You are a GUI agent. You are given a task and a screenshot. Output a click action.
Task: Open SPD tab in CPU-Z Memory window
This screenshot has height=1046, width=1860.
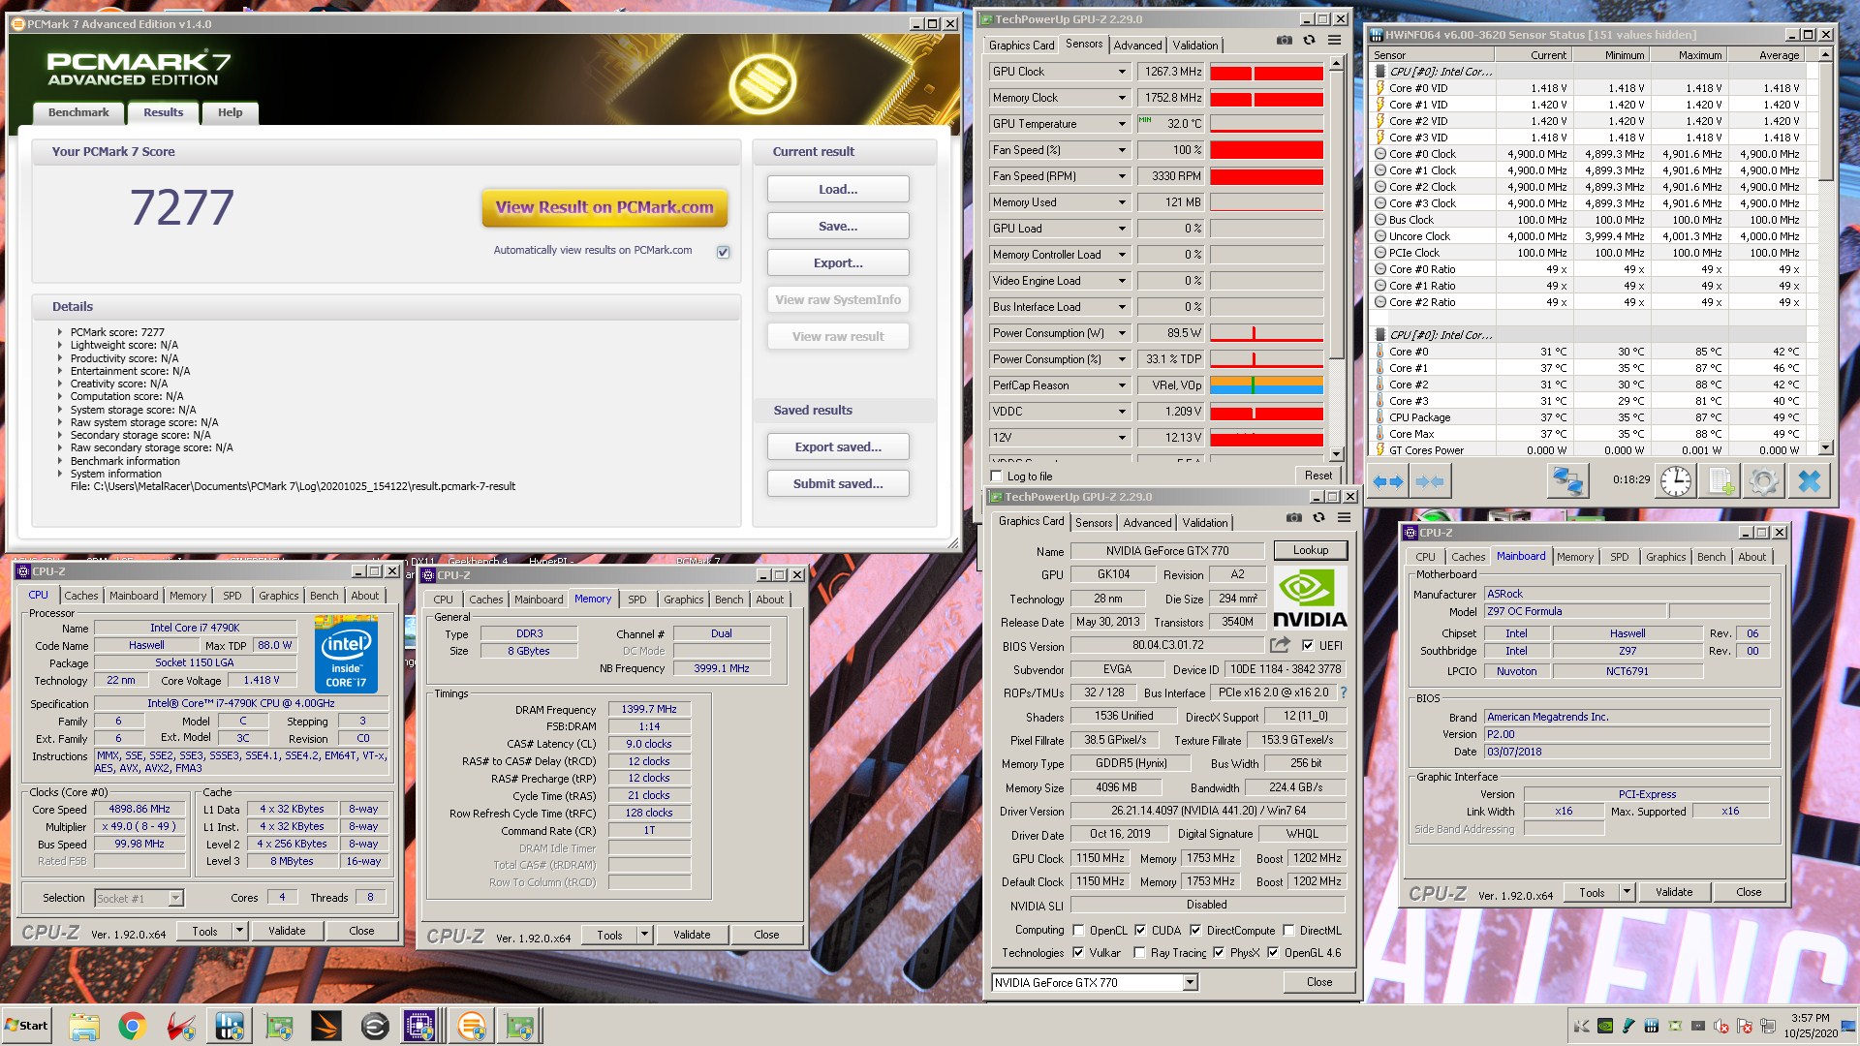pyautogui.click(x=636, y=600)
